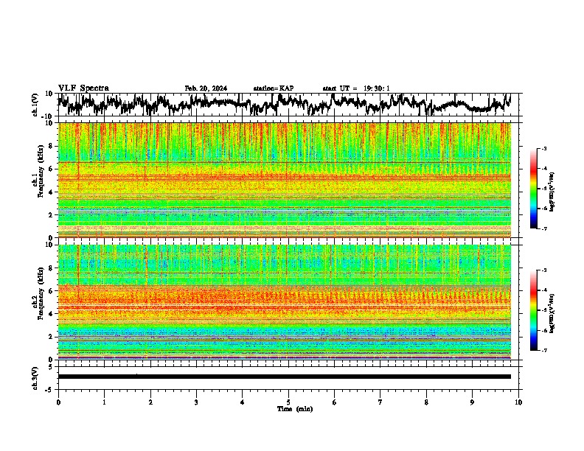Click the ch.1 spectrogram plot

click(285, 180)
